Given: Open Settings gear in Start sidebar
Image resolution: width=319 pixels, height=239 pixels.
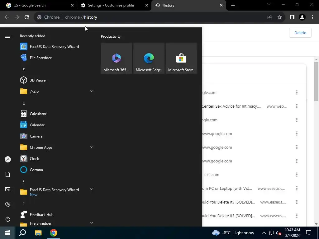Looking at the screenshot, I should click(x=8, y=204).
